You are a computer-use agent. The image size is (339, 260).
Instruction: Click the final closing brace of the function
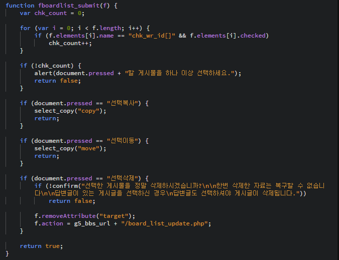tap(7, 253)
